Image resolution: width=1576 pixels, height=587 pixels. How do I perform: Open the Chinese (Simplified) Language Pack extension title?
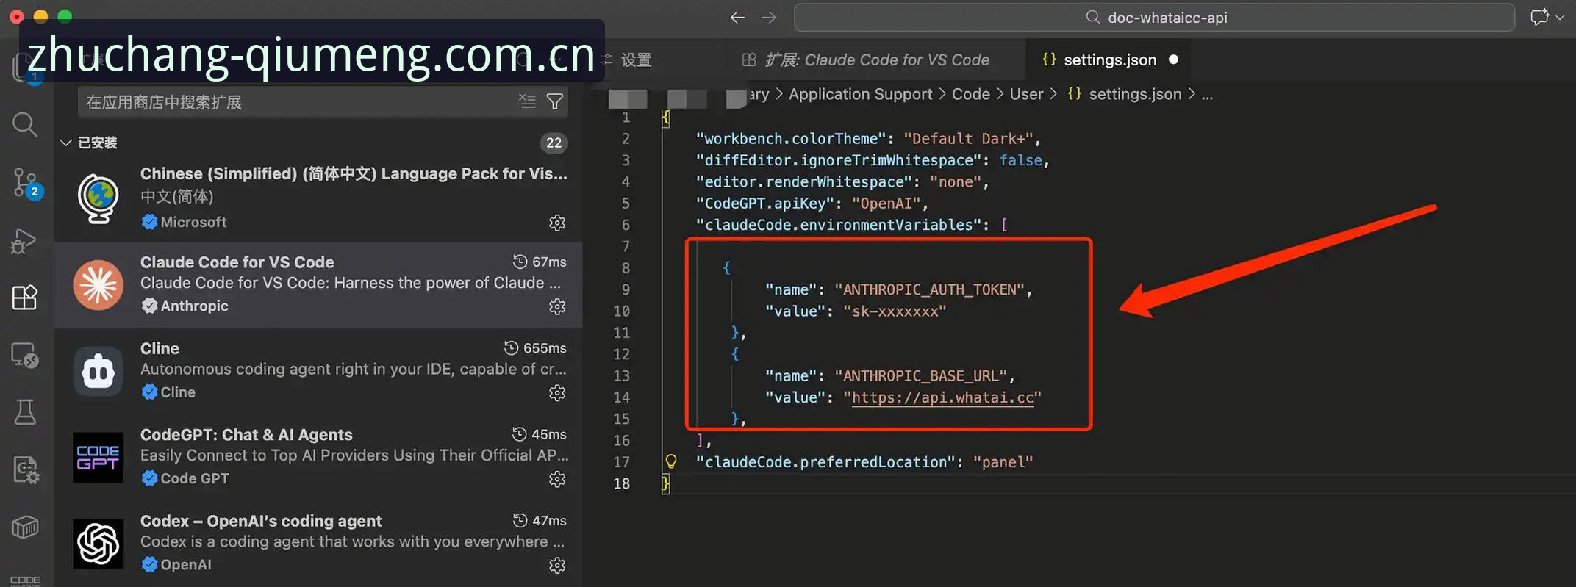[x=354, y=173]
